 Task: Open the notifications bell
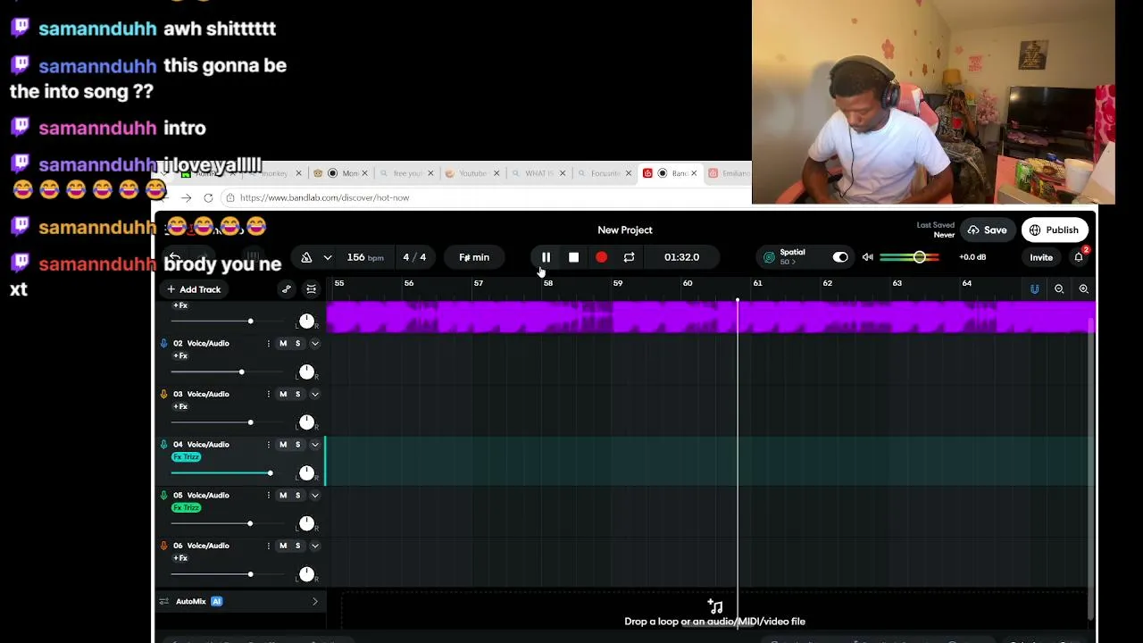1079,257
